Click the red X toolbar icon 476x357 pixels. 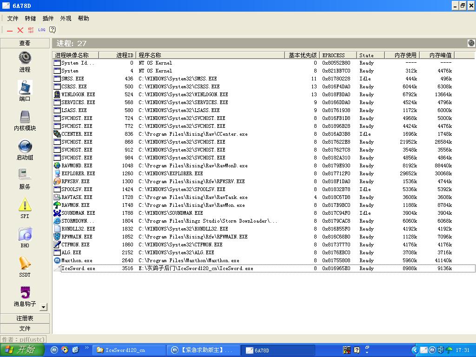(x=20, y=30)
